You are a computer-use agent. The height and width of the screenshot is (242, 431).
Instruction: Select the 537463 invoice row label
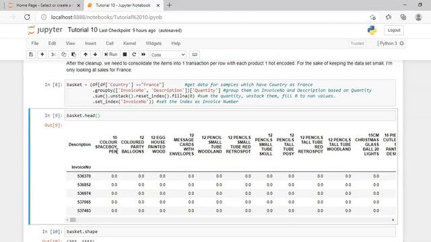pos(84,210)
